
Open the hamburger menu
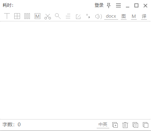point(118,5)
